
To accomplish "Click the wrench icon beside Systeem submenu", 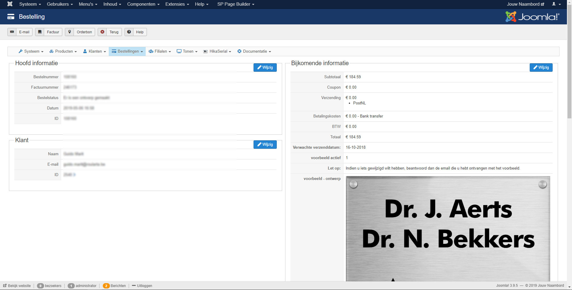I will [x=21, y=51].
